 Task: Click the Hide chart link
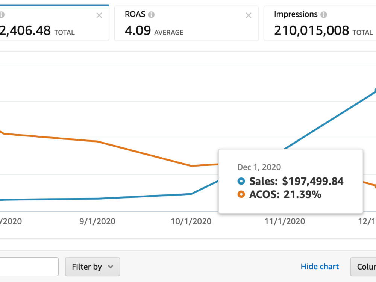click(320, 267)
